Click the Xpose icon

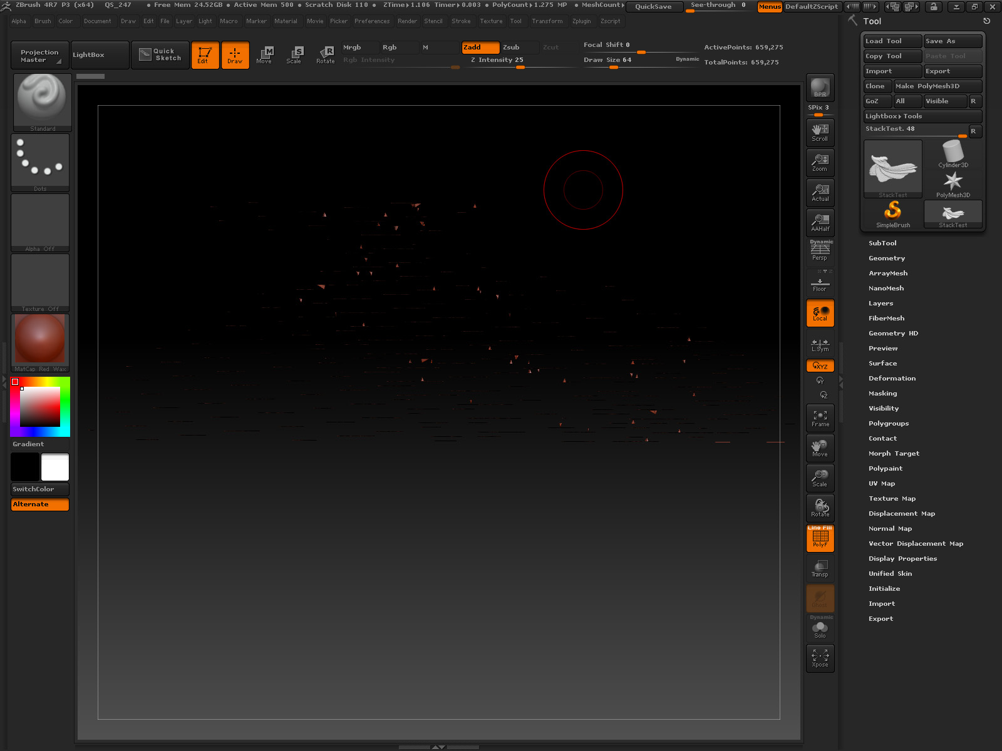click(x=820, y=658)
